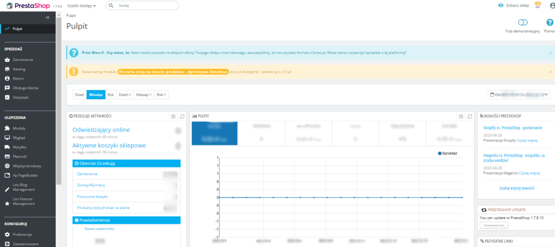Select the Dzień-1 period tab
The width and height of the screenshot is (555, 247).
pos(125,94)
